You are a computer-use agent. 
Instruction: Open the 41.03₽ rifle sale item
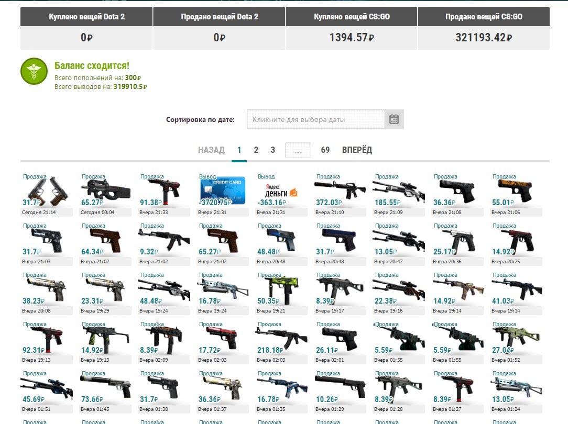point(516,293)
